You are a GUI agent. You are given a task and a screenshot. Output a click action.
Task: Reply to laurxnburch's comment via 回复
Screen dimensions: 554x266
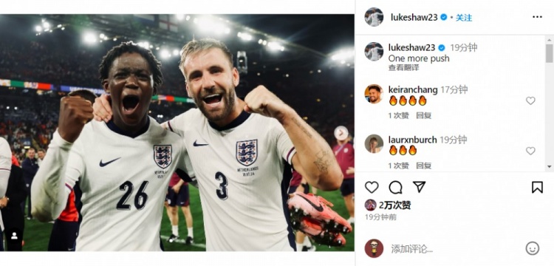click(424, 166)
